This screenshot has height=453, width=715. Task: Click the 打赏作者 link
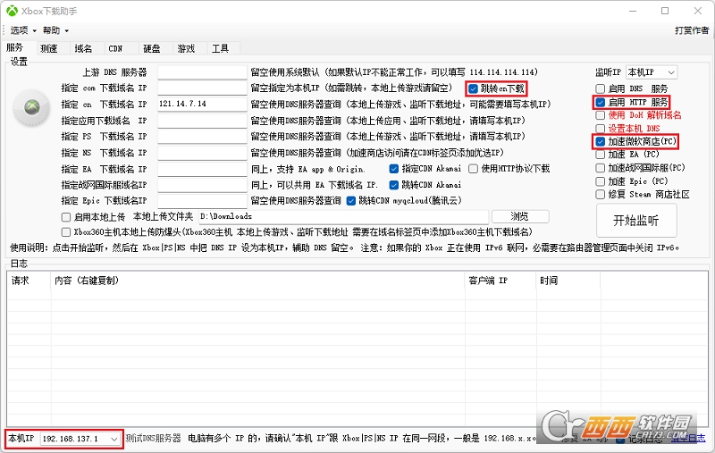692,30
